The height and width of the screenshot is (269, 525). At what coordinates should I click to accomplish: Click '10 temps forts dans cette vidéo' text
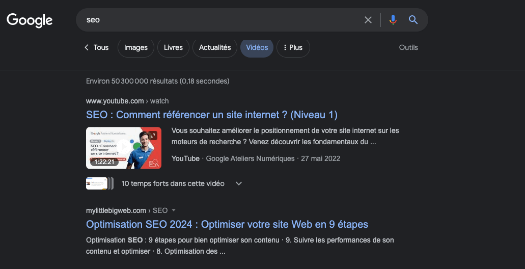[173, 183]
